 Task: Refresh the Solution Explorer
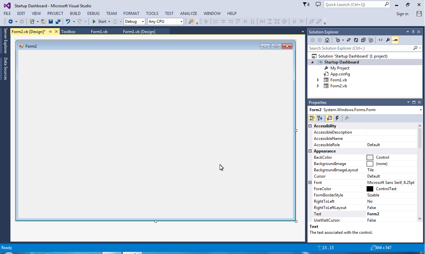point(356,40)
